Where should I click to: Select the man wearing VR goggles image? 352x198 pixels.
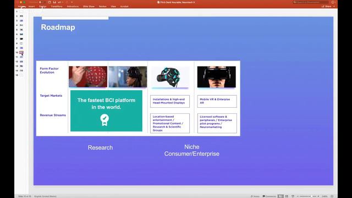click(216, 77)
